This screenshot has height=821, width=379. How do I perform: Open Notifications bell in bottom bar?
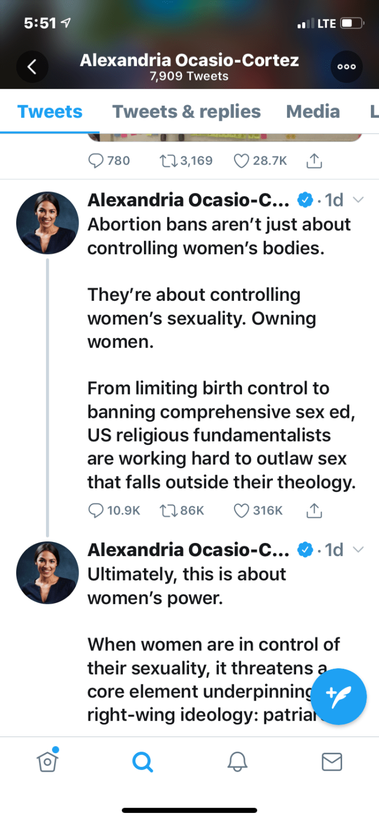[237, 762]
